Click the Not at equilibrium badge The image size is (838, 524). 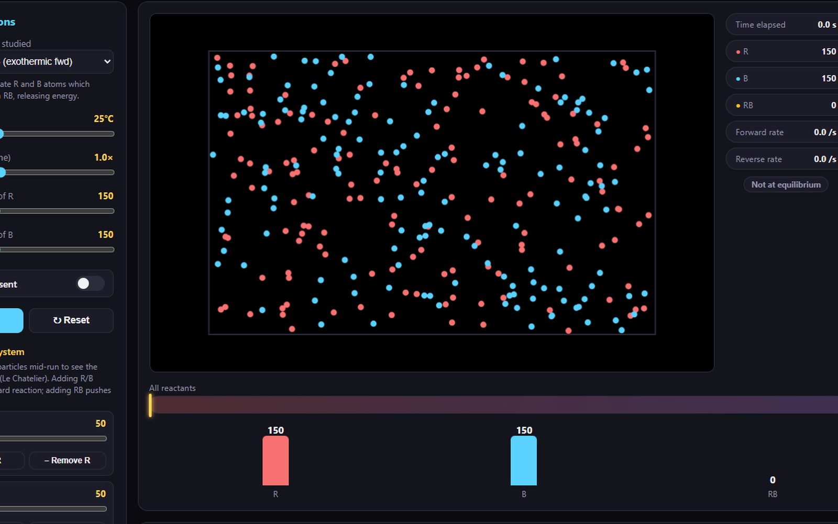point(786,184)
